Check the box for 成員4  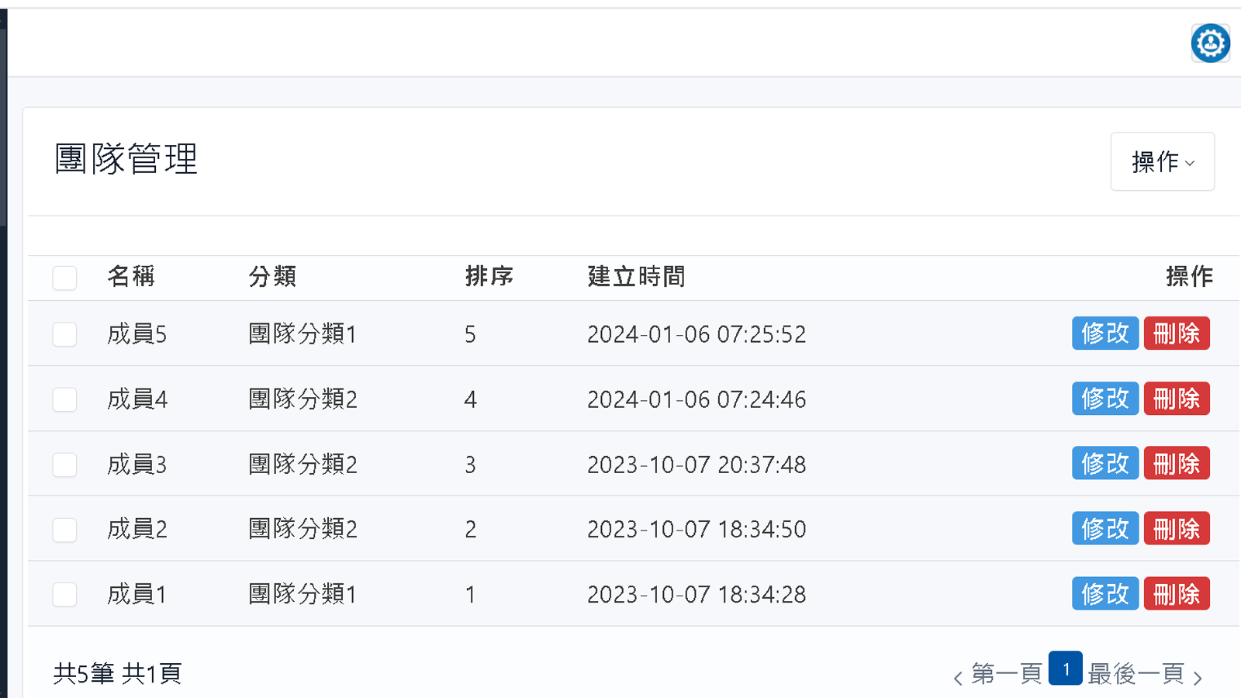click(x=64, y=399)
